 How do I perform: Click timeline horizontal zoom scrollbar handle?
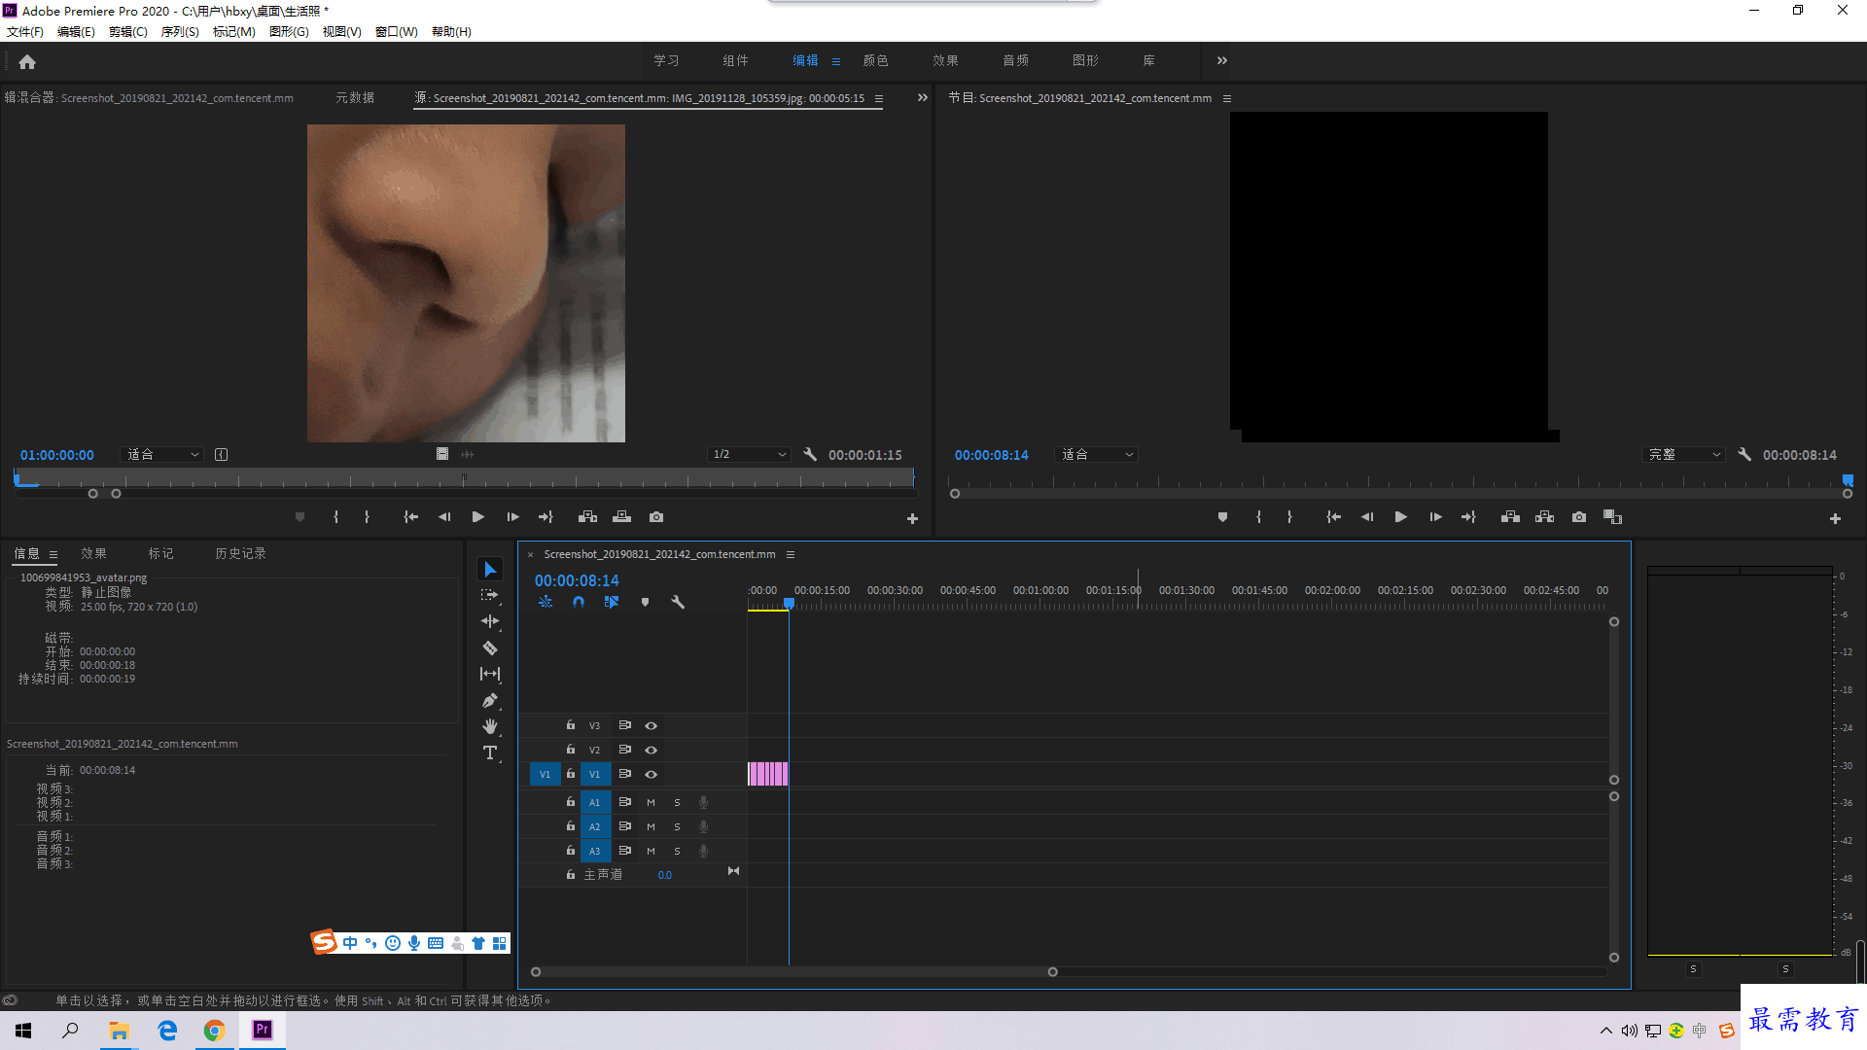coord(1052,972)
